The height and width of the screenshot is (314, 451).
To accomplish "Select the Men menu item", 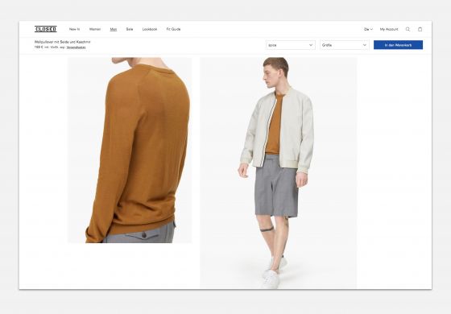I will point(114,29).
